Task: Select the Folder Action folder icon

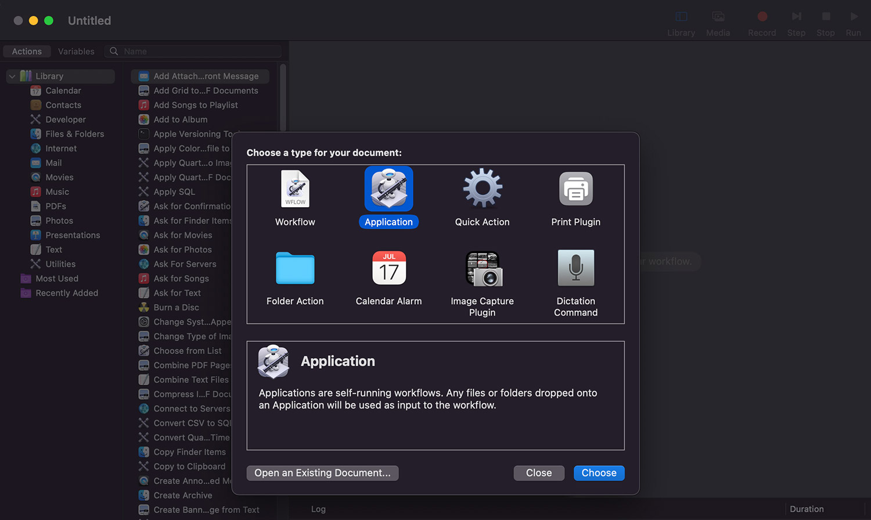Action: (x=295, y=268)
